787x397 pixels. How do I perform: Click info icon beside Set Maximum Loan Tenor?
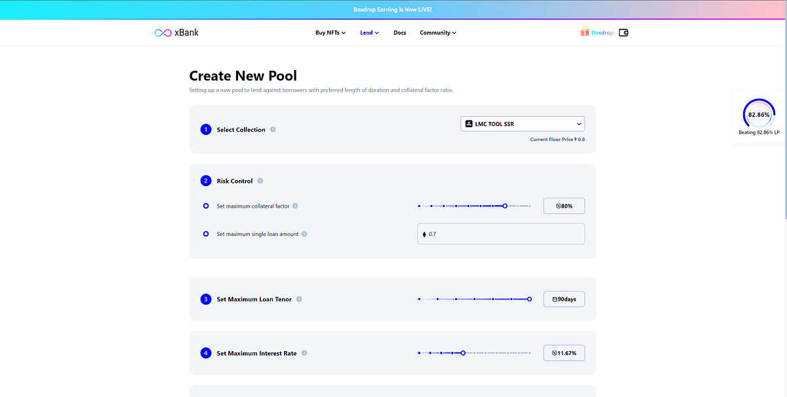299,299
